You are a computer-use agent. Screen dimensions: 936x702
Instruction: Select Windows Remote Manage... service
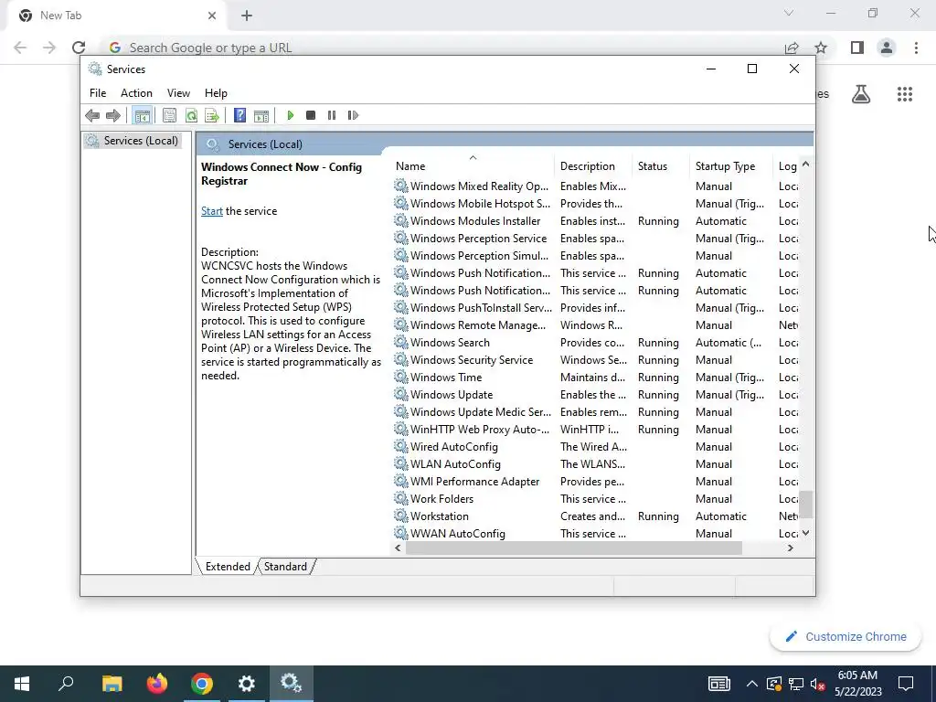[596, 325]
